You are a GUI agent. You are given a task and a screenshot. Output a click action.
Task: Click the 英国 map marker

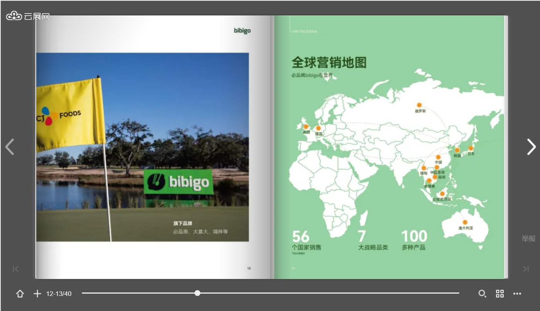[x=306, y=127]
